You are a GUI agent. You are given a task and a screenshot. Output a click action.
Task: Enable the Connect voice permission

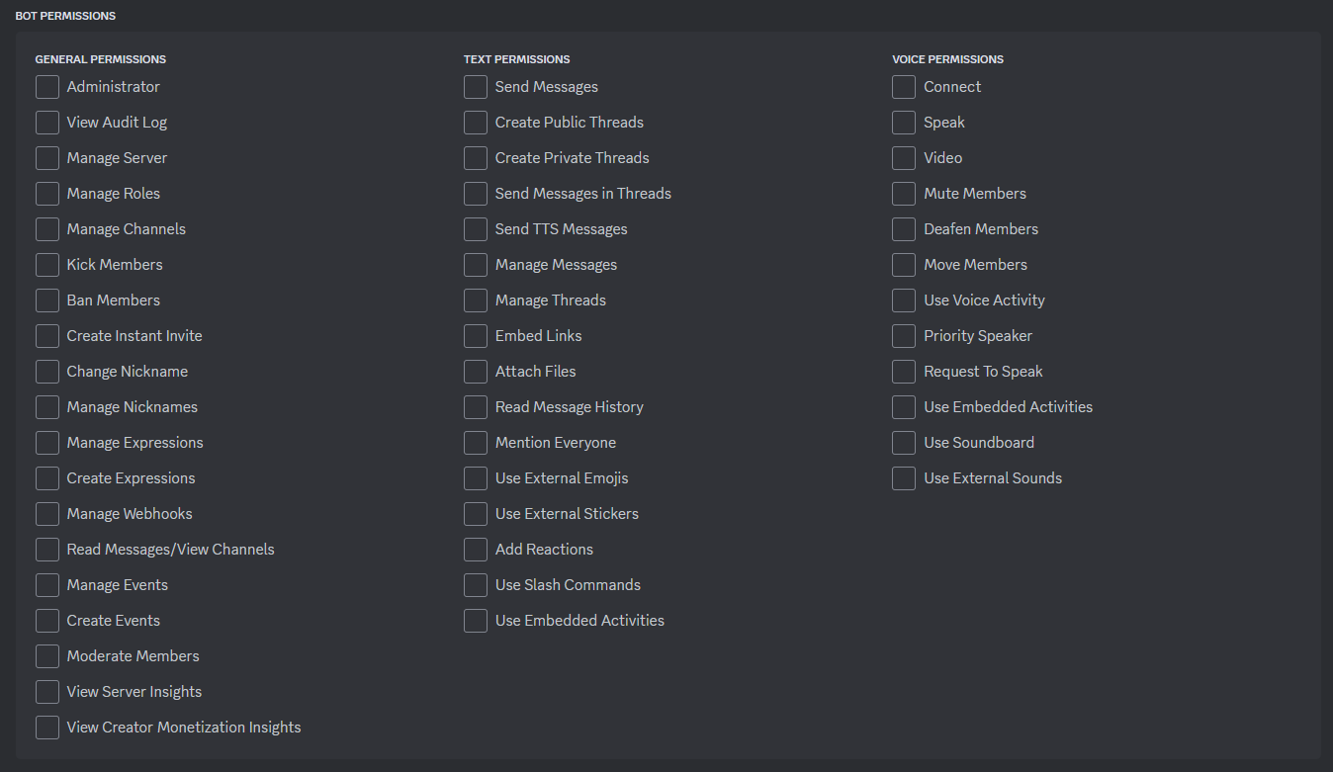coord(903,87)
